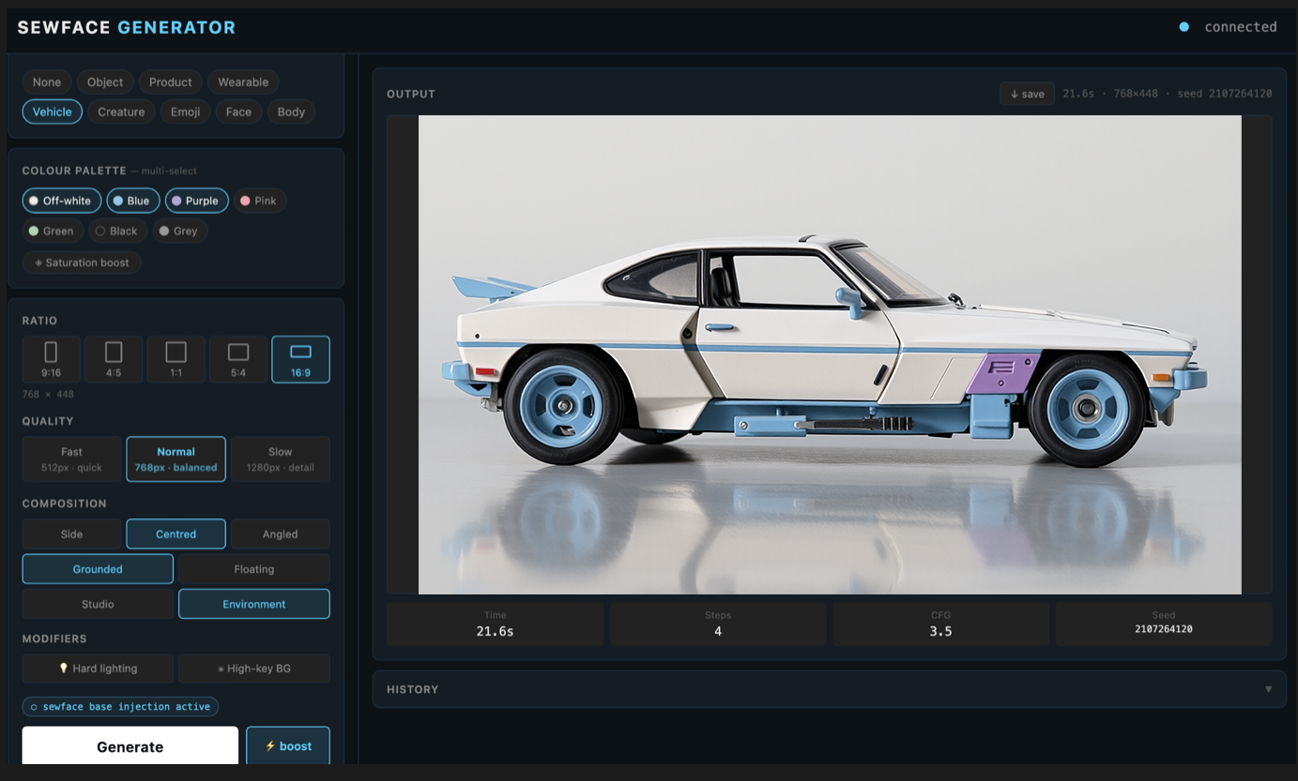The height and width of the screenshot is (781, 1298).
Task: Select the 5:4 ratio icon
Action: 238,359
